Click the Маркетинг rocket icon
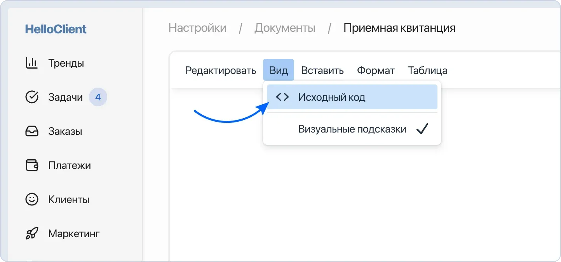Image resolution: width=561 pixels, height=262 pixels. point(32,233)
